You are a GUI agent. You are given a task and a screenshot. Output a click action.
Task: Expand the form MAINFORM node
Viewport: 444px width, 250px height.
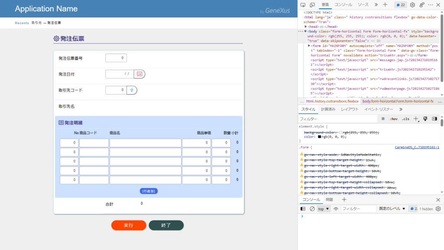click(x=309, y=46)
